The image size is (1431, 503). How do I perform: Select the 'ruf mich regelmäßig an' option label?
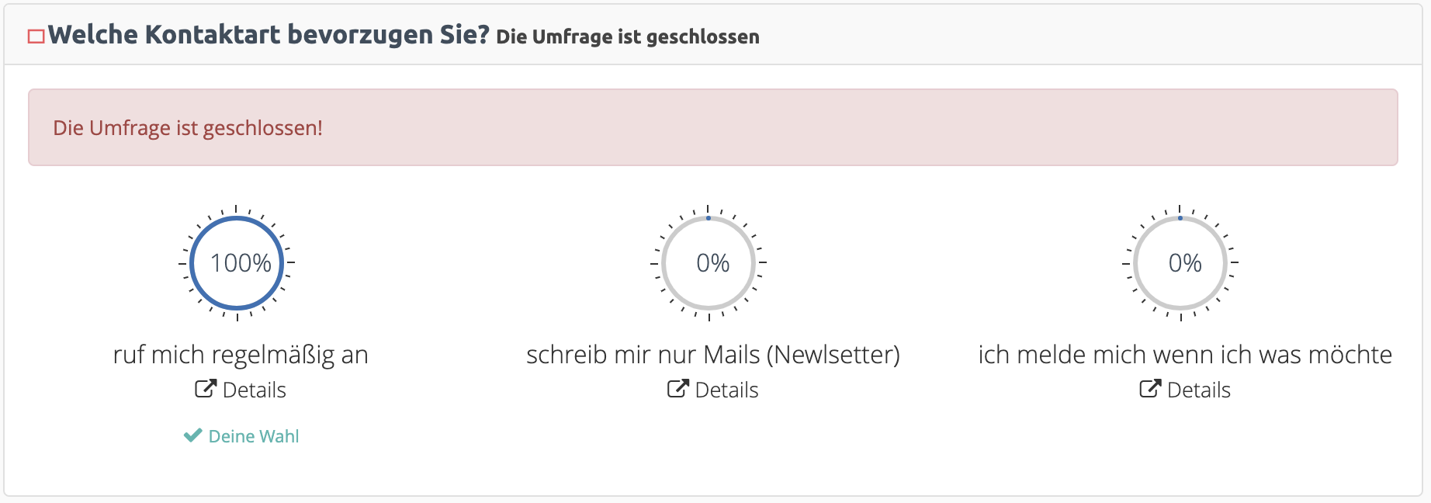(x=241, y=355)
